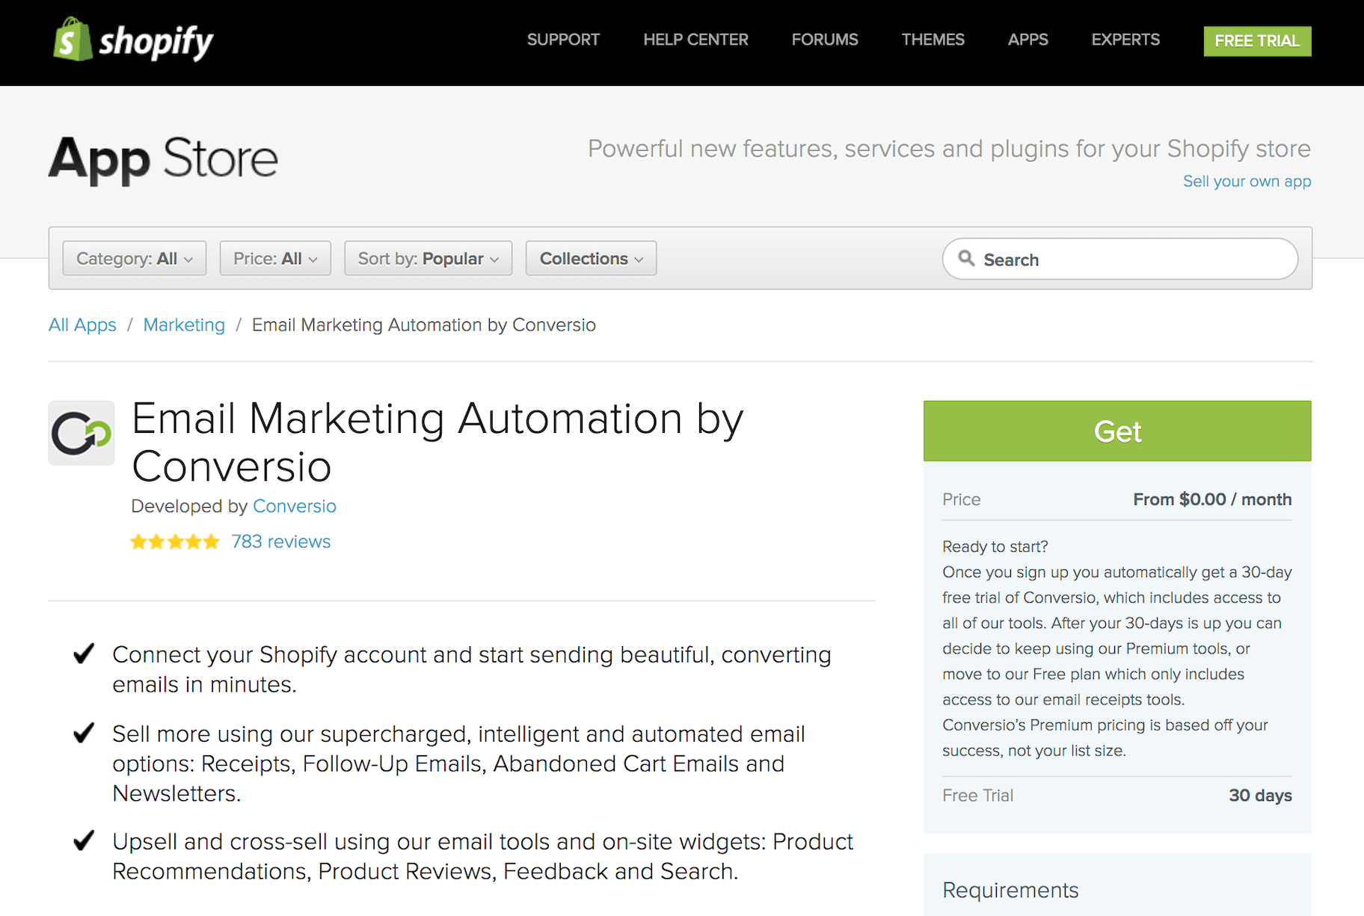Open the Category: All dropdown
Screen dimensions: 1364x916
click(134, 258)
